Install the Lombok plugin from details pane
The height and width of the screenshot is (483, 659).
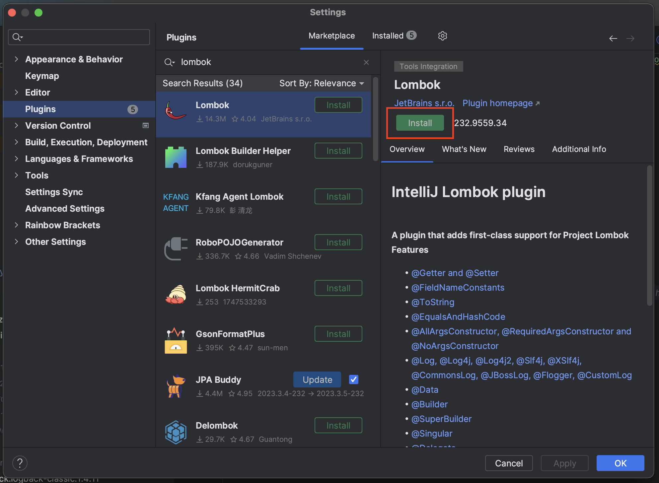[x=420, y=123]
